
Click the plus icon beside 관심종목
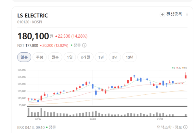click(162, 14)
